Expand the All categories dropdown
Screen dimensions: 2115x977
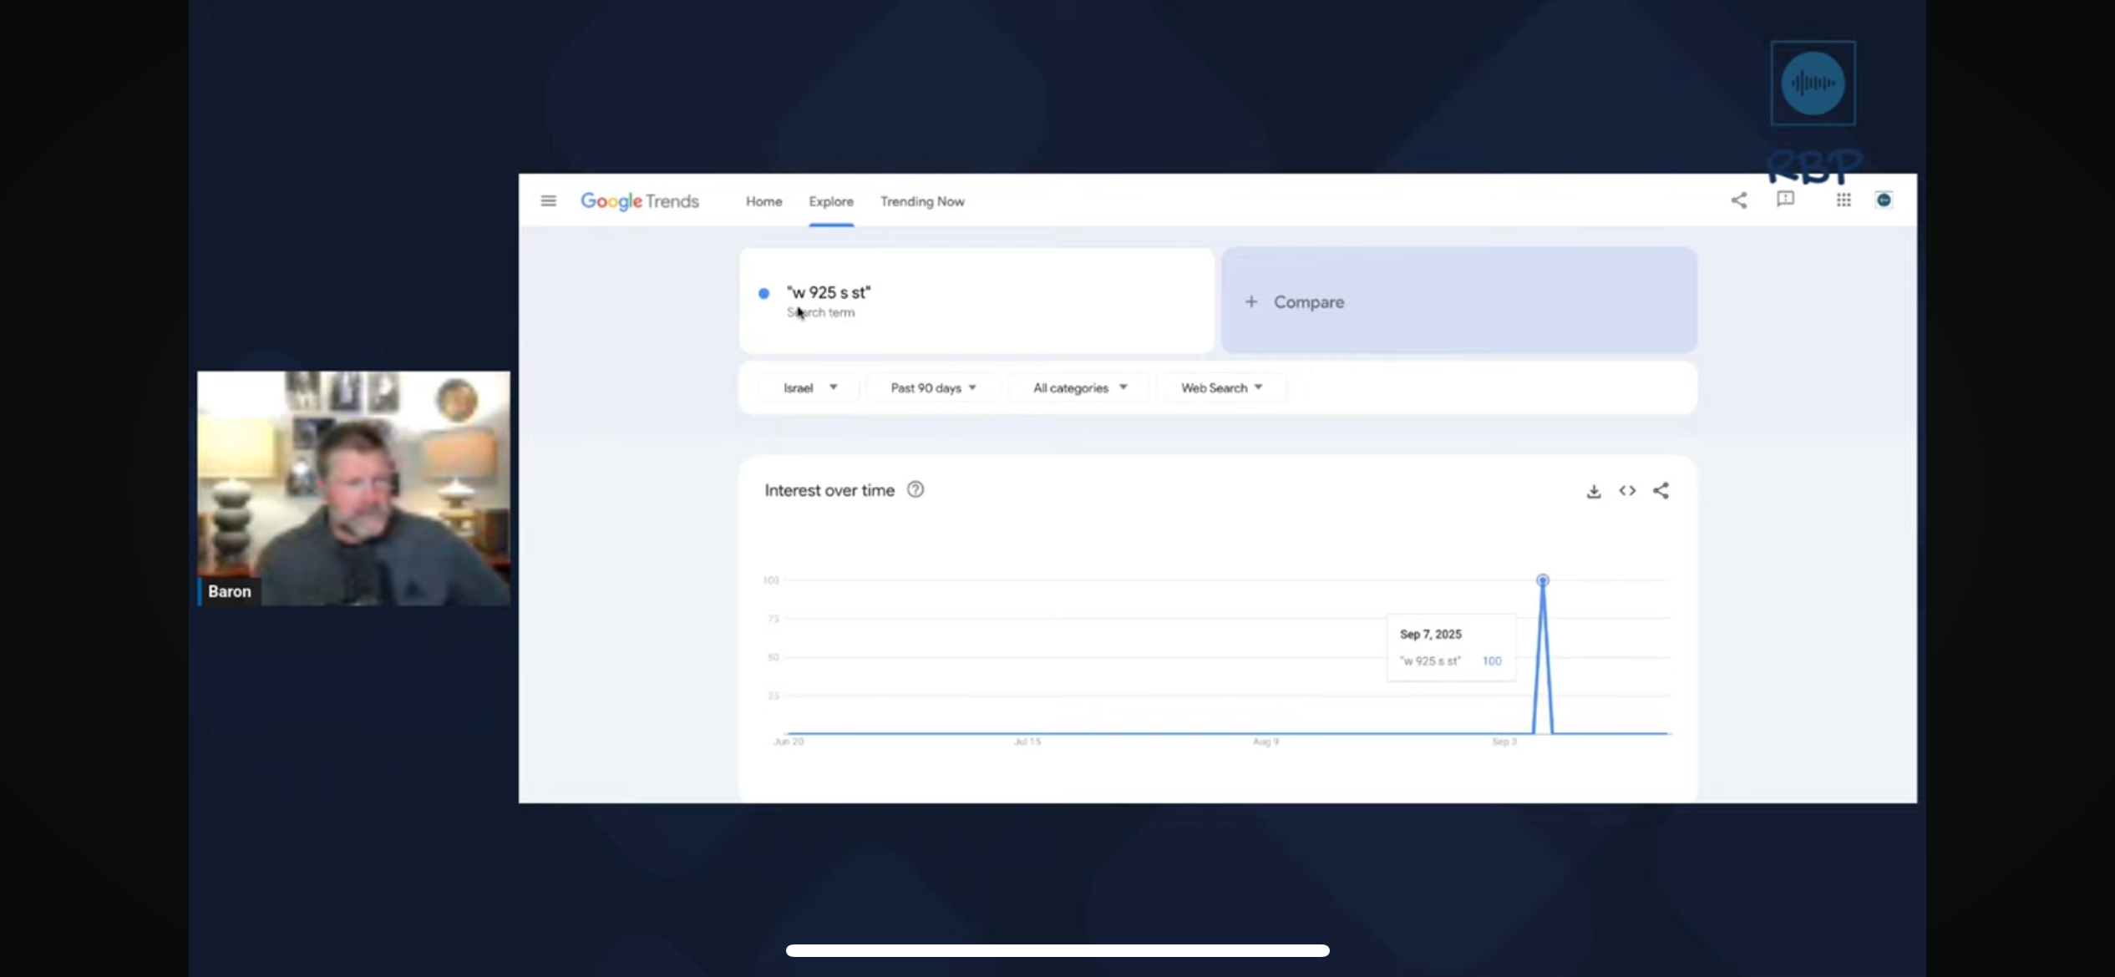(1079, 387)
